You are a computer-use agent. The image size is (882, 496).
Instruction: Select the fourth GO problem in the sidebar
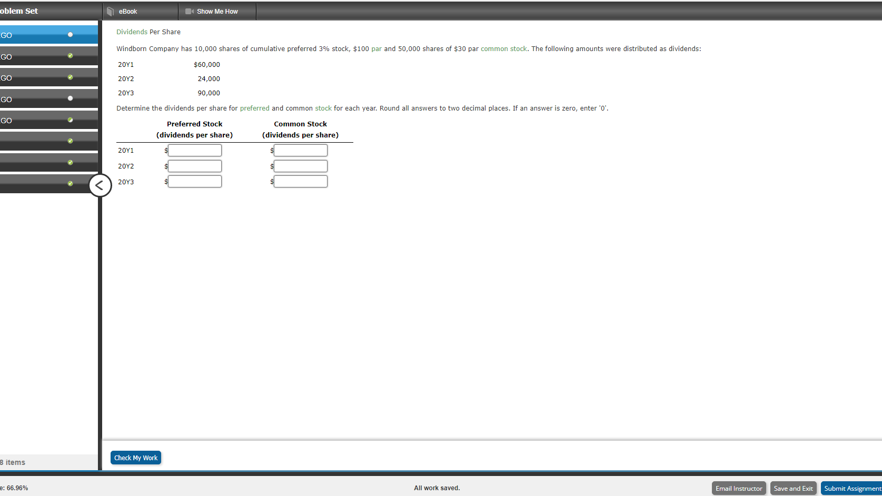coord(32,99)
